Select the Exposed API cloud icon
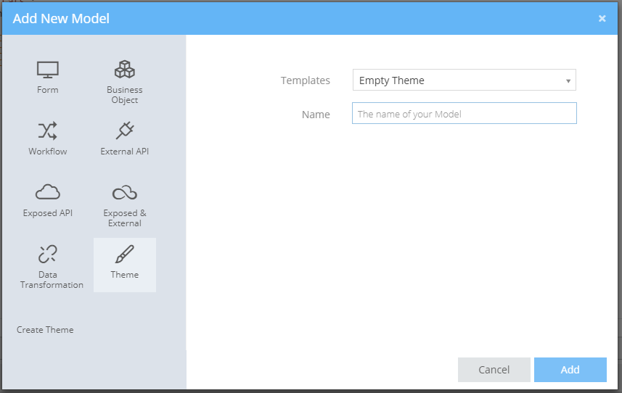622x393 pixels. click(47, 192)
